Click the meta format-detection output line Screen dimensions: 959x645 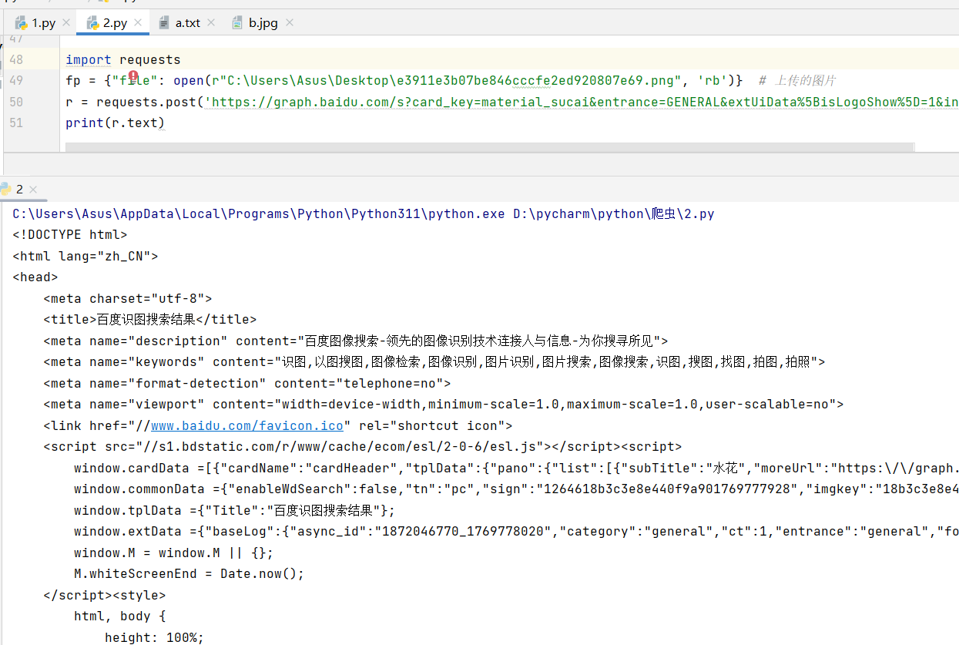coord(247,383)
